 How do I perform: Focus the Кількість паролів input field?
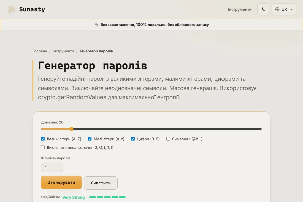pos(52,167)
